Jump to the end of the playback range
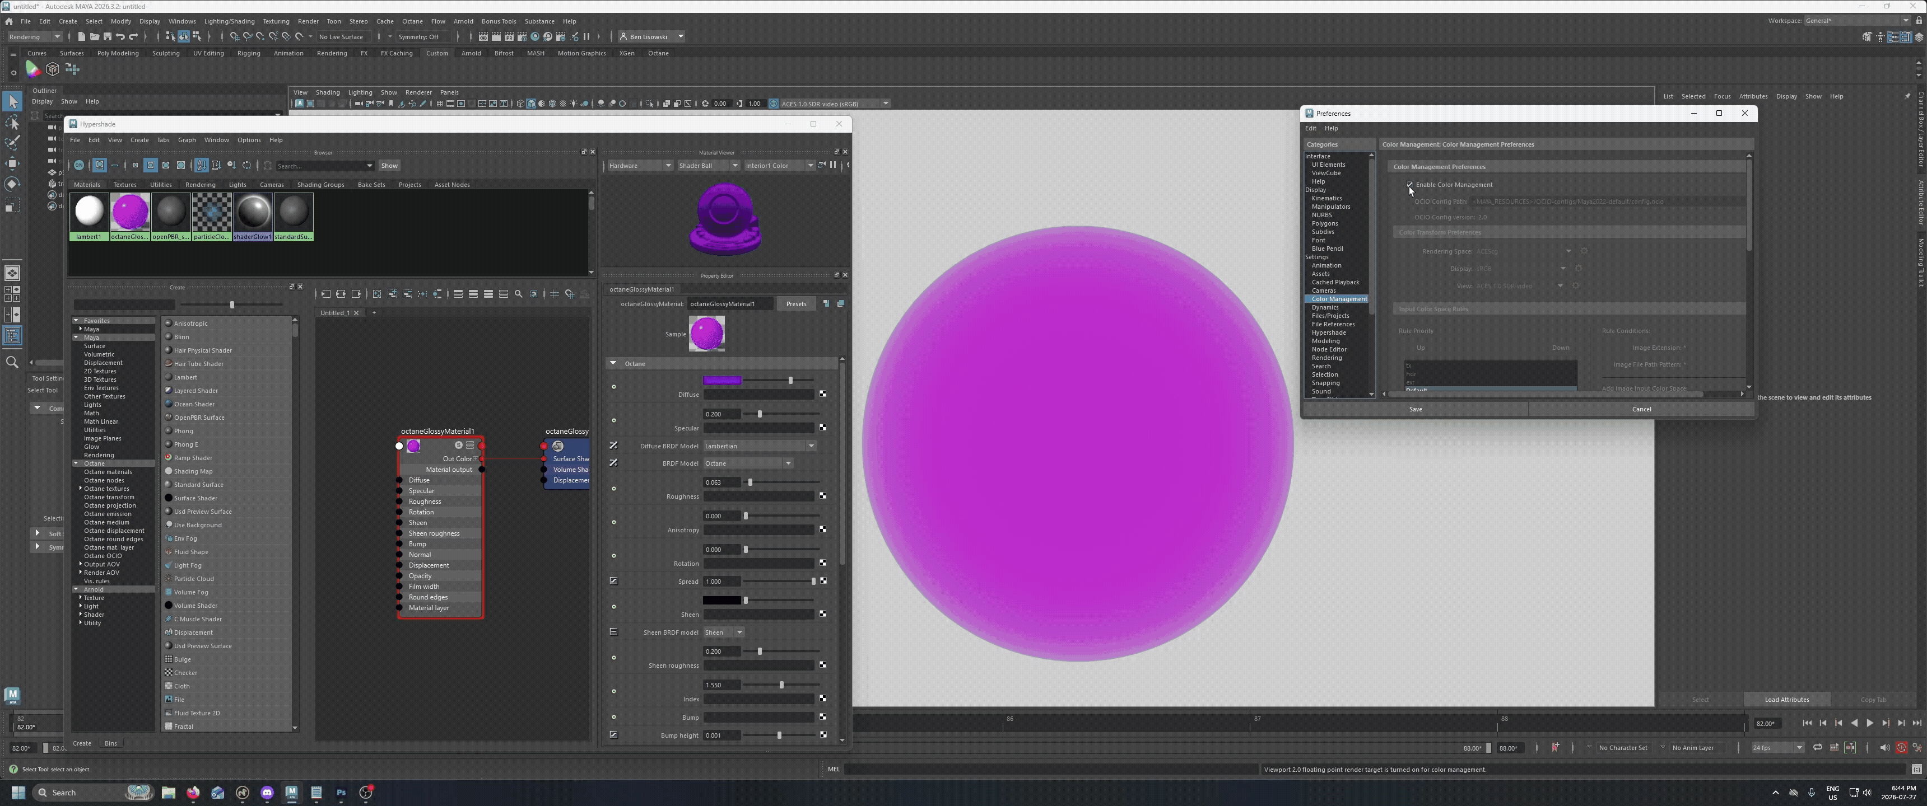 tap(1917, 723)
